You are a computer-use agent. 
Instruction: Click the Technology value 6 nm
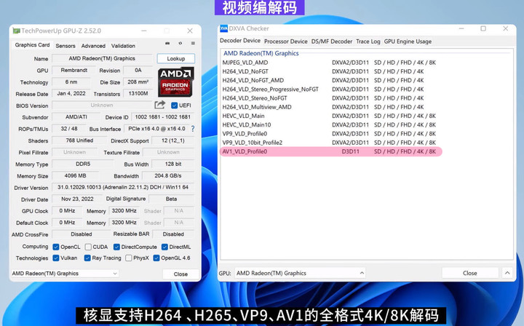pos(71,81)
